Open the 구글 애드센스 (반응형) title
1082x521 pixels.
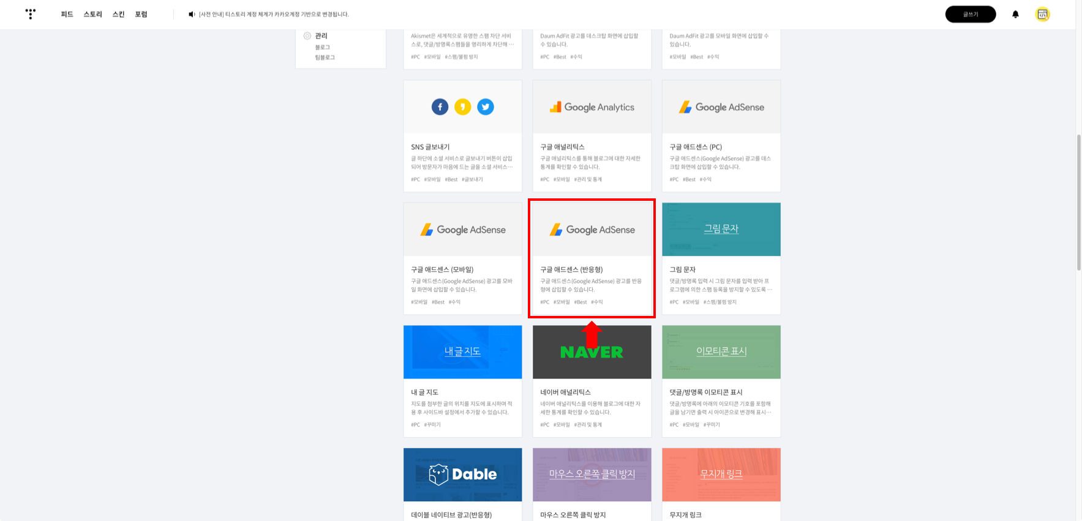click(571, 269)
